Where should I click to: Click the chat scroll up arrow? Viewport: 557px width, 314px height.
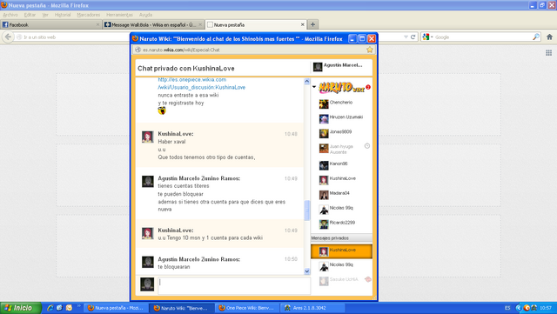(x=307, y=82)
